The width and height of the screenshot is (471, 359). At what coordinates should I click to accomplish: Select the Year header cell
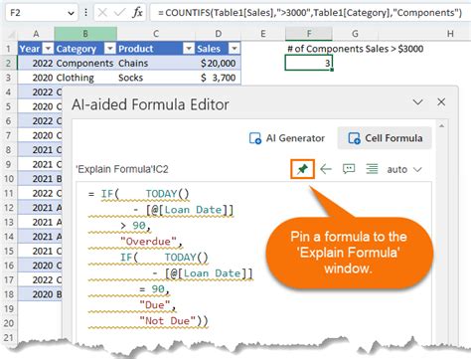click(x=36, y=49)
